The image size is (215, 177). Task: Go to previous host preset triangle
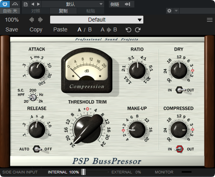click(x=33, y=4)
